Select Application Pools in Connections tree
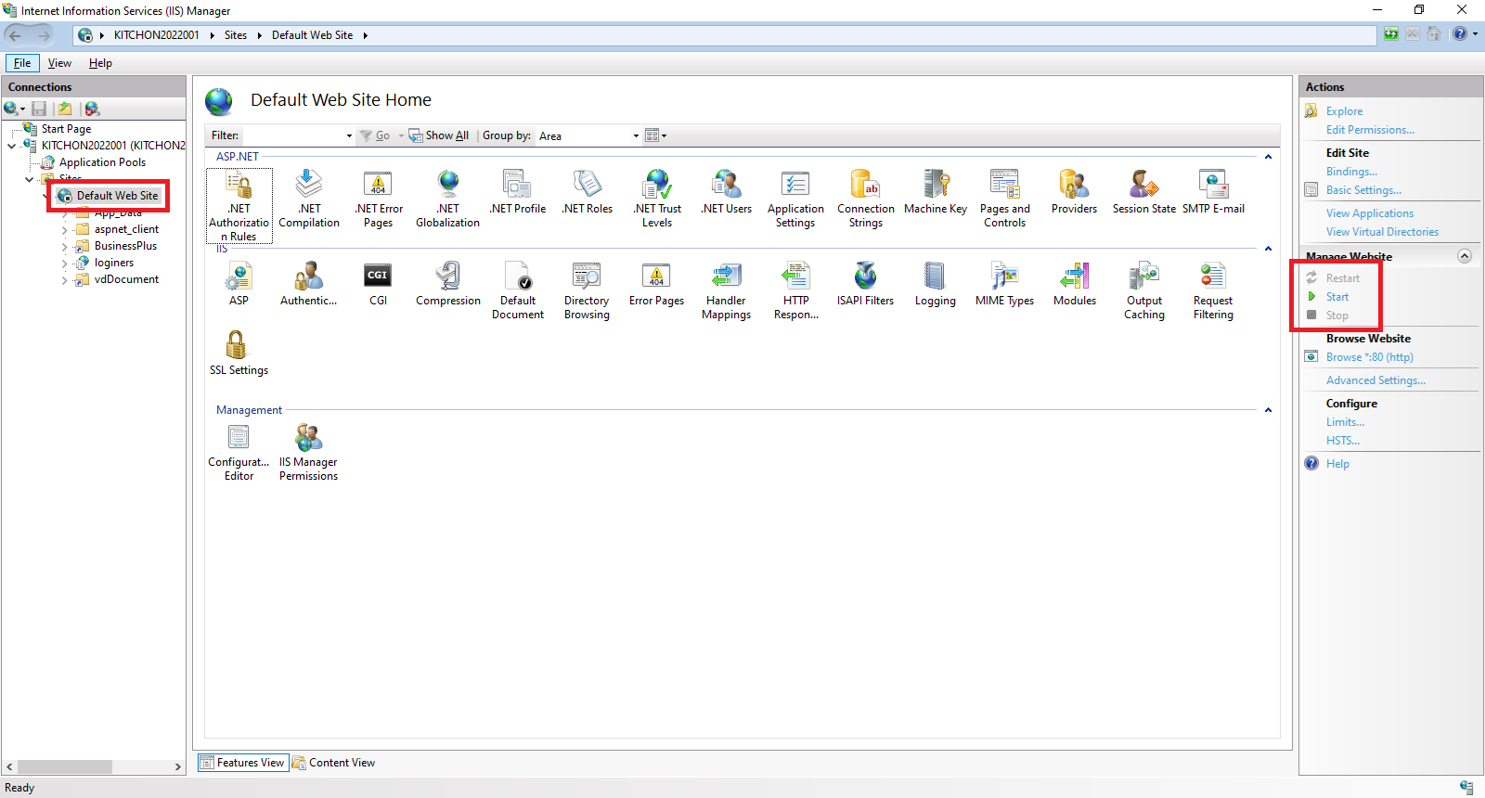Screen dimensions: 1485x798 coord(102,162)
